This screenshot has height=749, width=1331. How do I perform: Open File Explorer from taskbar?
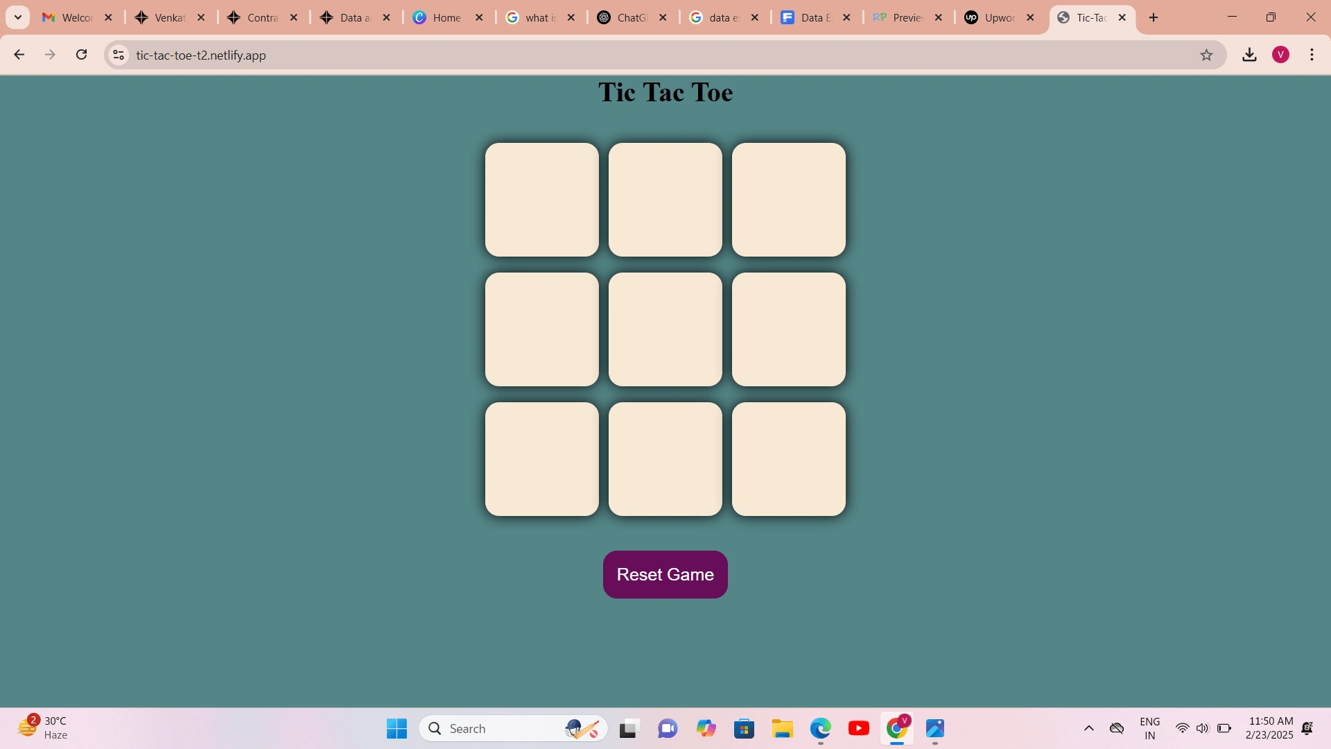click(x=782, y=728)
